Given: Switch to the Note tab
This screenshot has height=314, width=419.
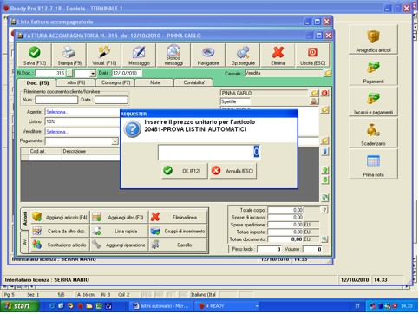Looking at the screenshot, I should [x=154, y=82].
